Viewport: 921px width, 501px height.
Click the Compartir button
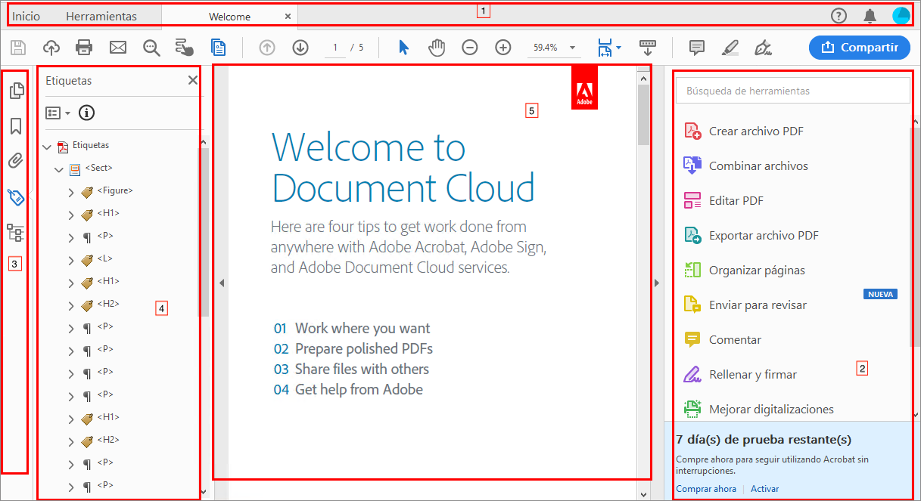click(860, 48)
